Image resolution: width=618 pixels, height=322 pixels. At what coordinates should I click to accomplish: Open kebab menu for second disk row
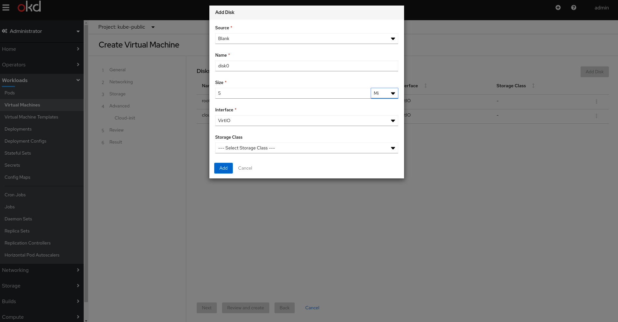point(596,116)
